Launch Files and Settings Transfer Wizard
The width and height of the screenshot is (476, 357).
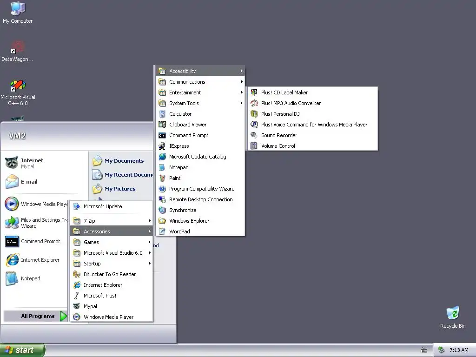[x=36, y=223]
